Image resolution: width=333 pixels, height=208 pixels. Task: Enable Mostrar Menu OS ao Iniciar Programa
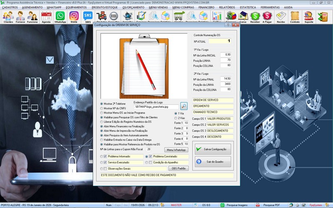pyautogui.click(x=102, y=113)
